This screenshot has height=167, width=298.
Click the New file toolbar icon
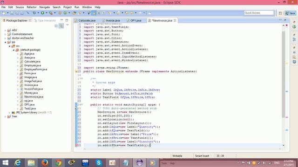(x=3, y=13)
